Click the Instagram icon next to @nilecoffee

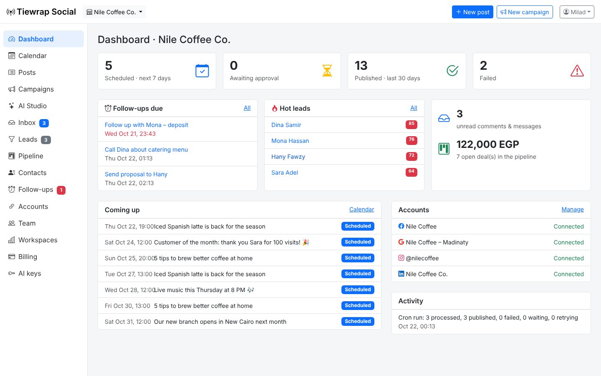(x=401, y=258)
